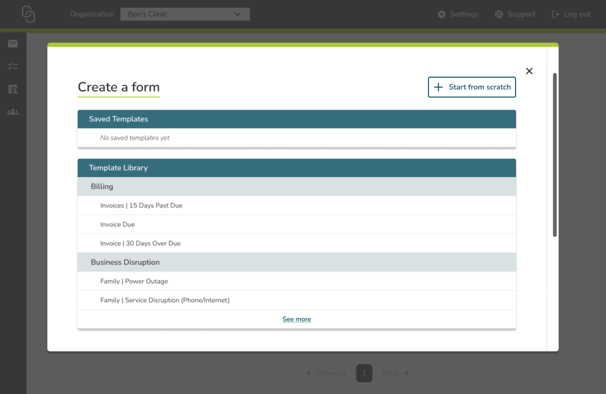Select the Family | Power Outage template
Screen dimensions: 606x394
[x=134, y=281]
